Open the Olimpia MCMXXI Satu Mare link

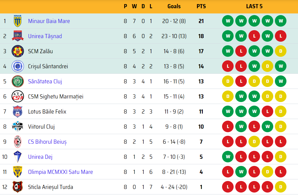pos(60,172)
